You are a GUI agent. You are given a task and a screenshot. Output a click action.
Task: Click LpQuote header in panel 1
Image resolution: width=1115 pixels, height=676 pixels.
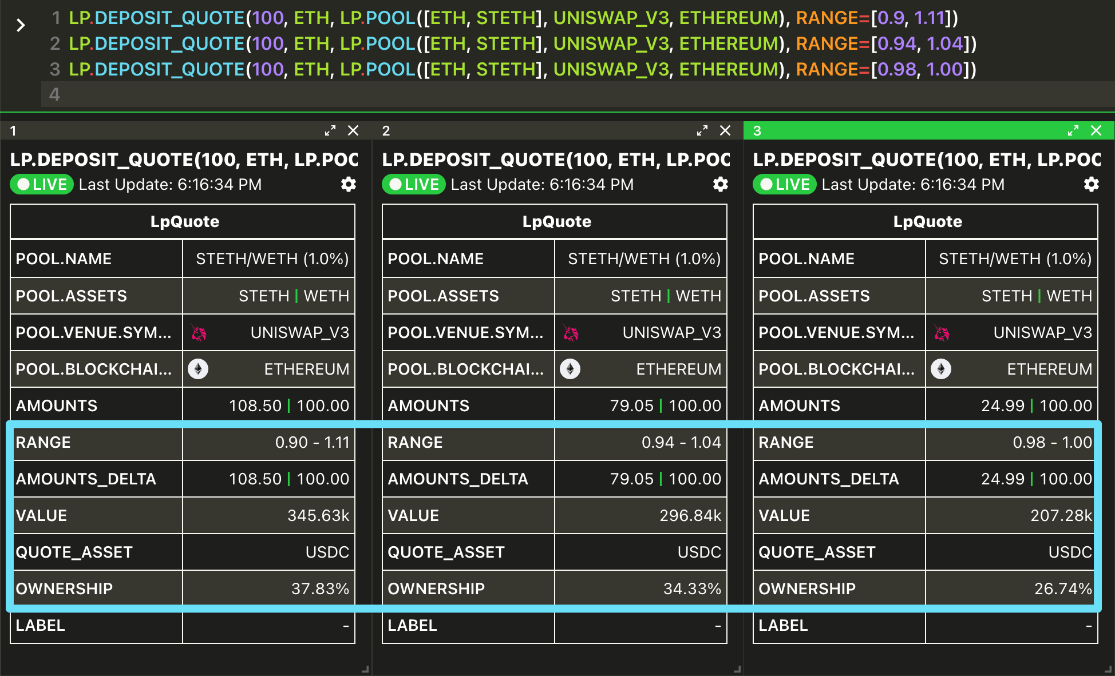coord(184,222)
